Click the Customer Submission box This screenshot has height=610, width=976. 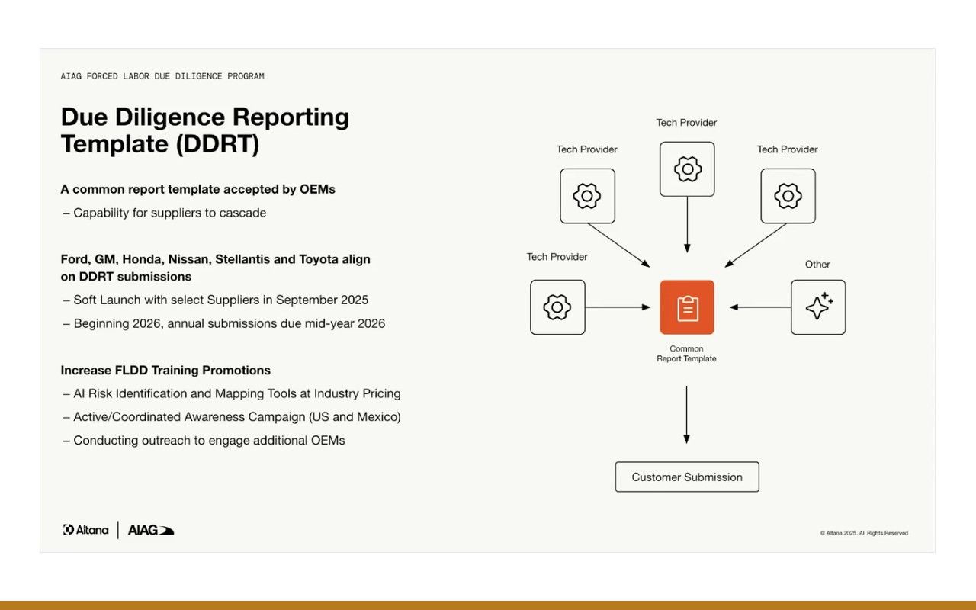coord(687,477)
